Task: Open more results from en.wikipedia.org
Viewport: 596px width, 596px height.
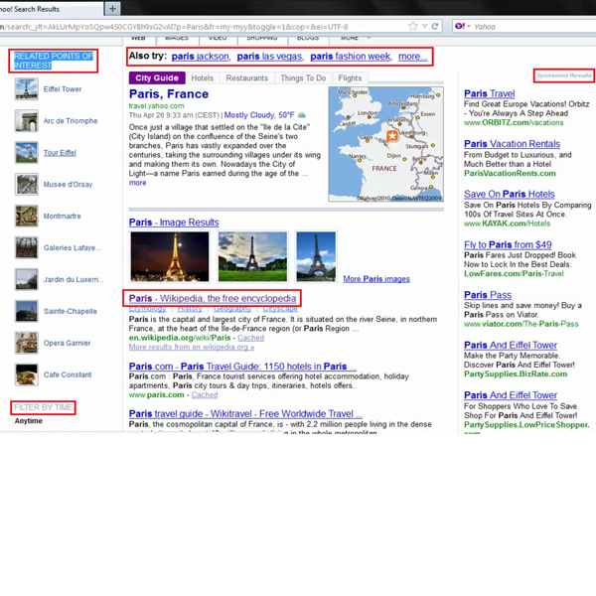Action: coord(191,347)
